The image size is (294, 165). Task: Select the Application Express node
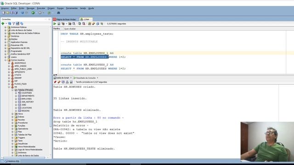[19, 42]
